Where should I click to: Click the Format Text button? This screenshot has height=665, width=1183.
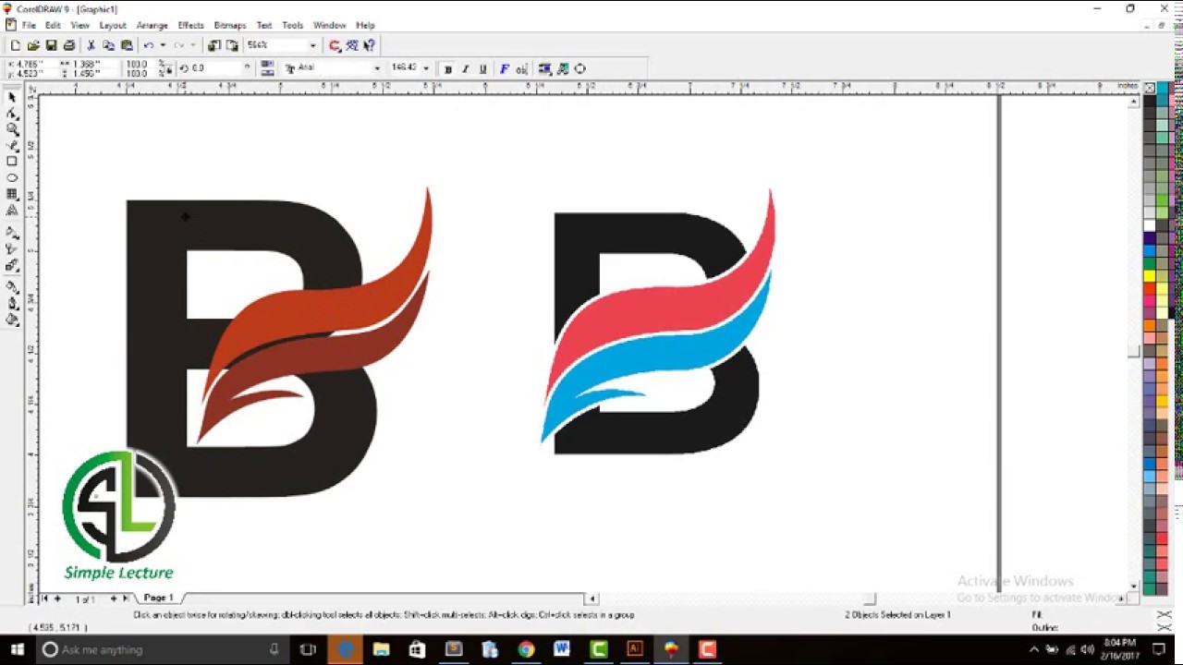tap(504, 68)
